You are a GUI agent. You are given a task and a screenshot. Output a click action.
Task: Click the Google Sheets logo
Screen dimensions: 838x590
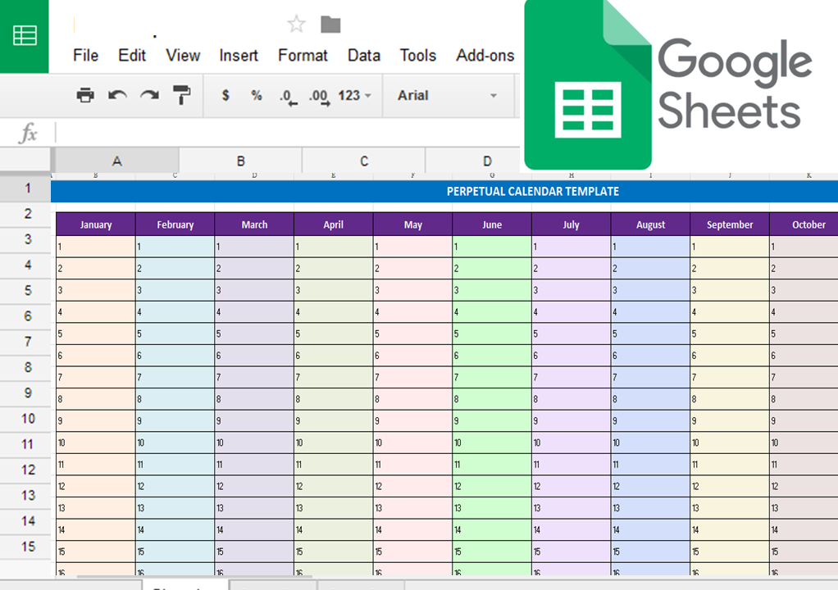[668, 84]
